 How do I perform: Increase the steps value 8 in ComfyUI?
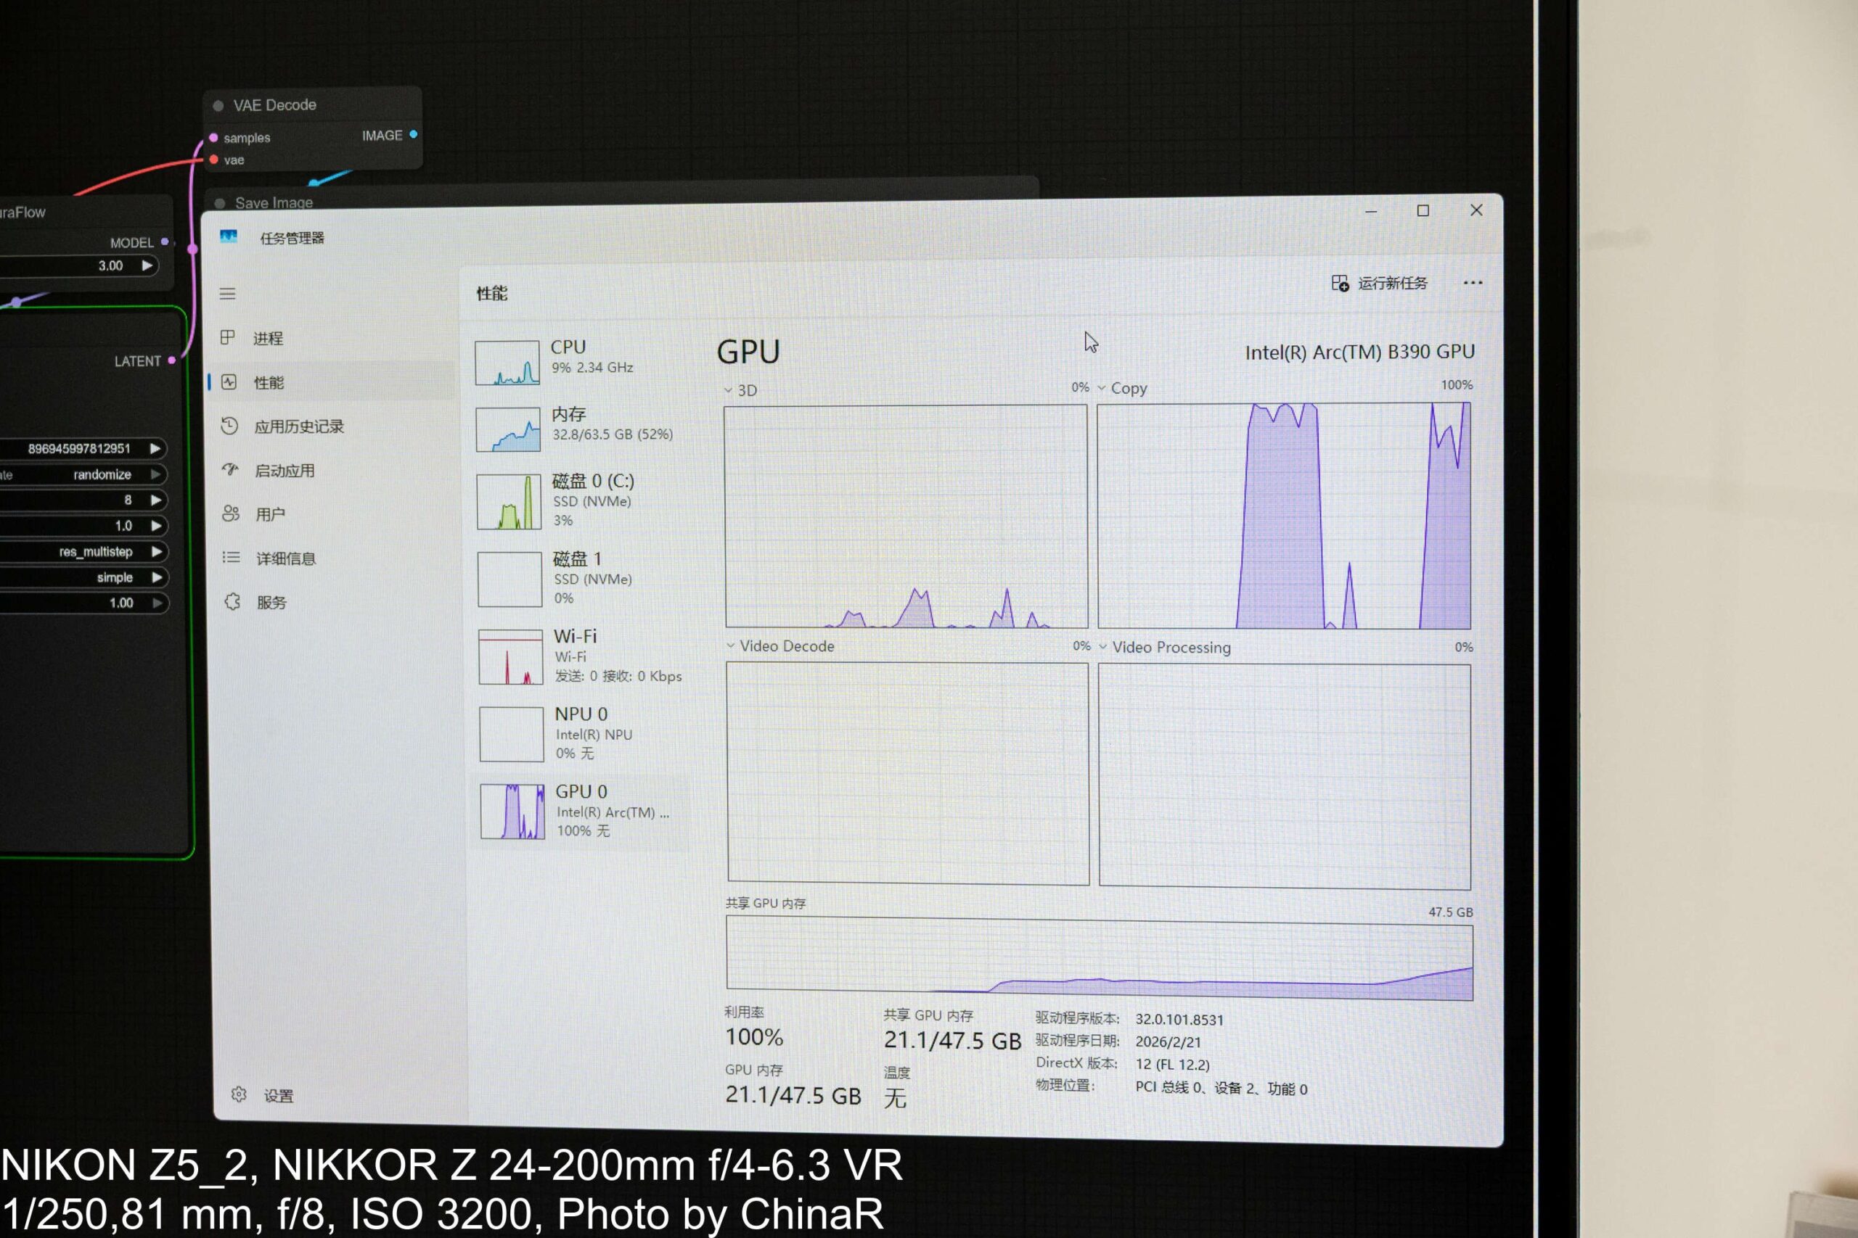[x=155, y=500]
